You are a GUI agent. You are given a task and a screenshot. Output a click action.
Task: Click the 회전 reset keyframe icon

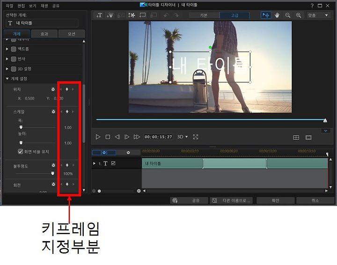coord(53,184)
